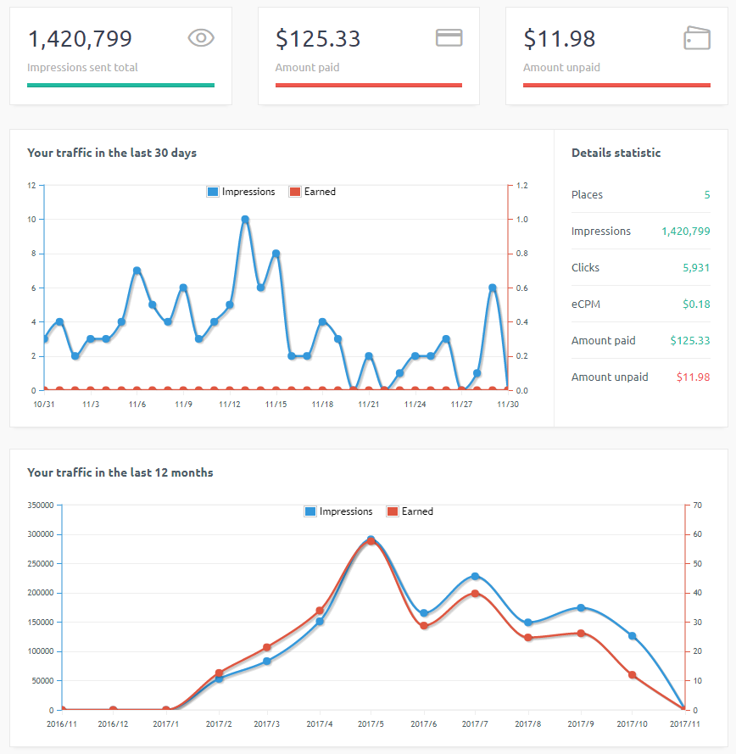
Task: Click Amount unpaid value $11.98 in details
Action: coord(694,377)
